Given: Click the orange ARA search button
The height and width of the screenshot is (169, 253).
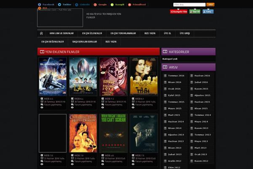Looking at the screenshot, I should click(x=210, y=5).
